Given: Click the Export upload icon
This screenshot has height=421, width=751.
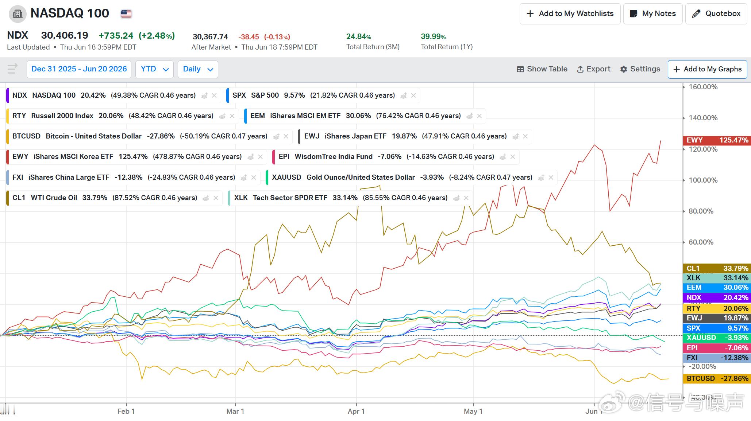Looking at the screenshot, I should click(580, 69).
